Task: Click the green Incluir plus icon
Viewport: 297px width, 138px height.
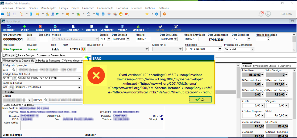Action: click(25, 27)
